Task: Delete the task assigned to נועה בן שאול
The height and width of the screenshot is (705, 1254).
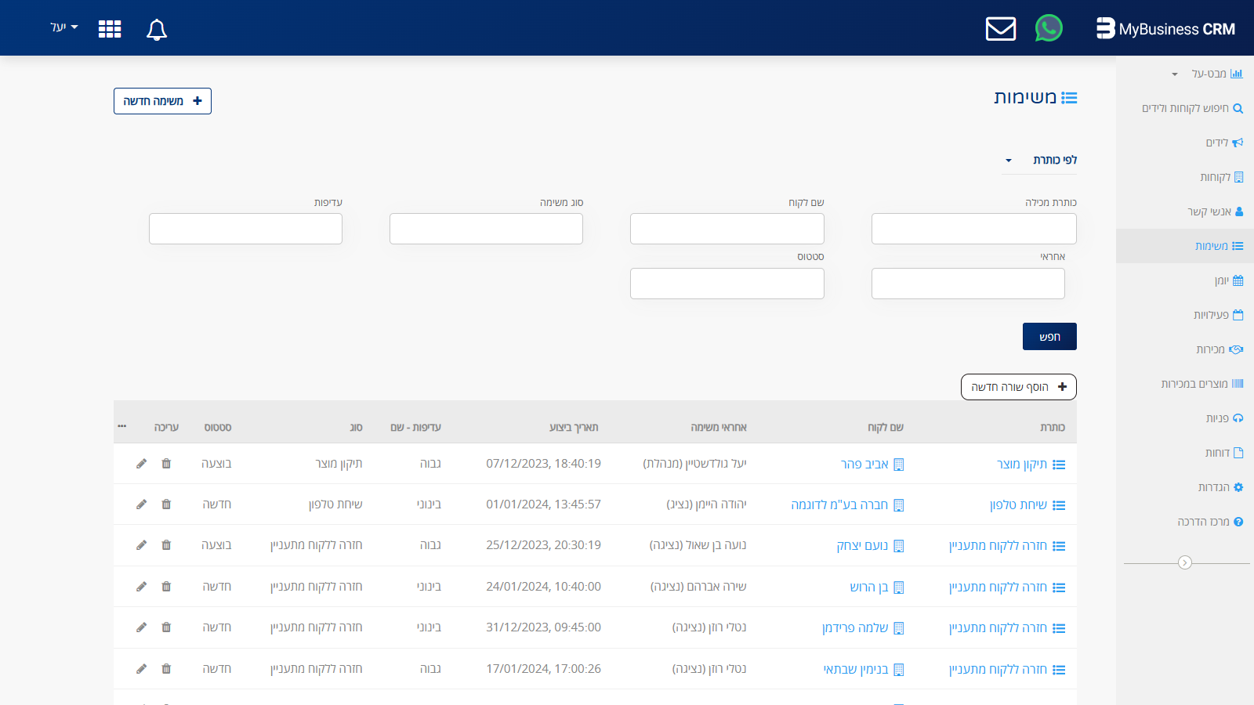Action: pyautogui.click(x=166, y=545)
